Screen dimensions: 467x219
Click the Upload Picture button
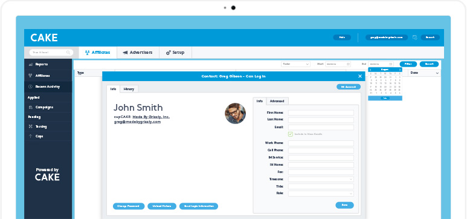click(162, 206)
